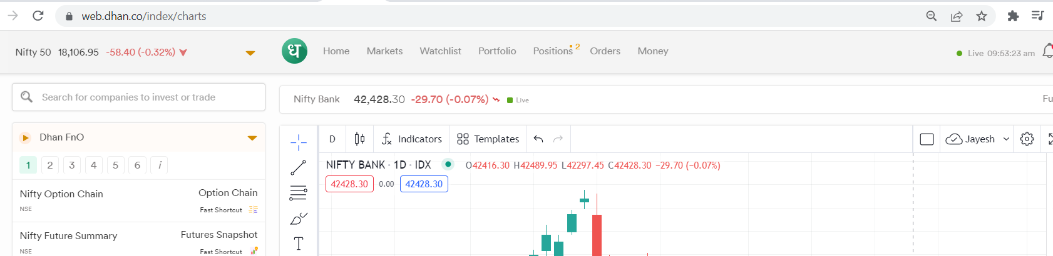This screenshot has width=1053, height=256.
Task: Select the brush drawing tool
Action: pyautogui.click(x=299, y=219)
